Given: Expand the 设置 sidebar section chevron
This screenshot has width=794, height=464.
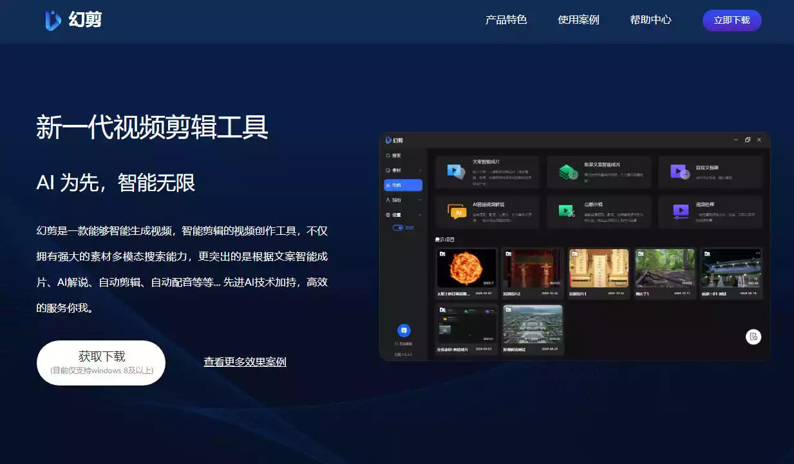Looking at the screenshot, I should point(420,215).
